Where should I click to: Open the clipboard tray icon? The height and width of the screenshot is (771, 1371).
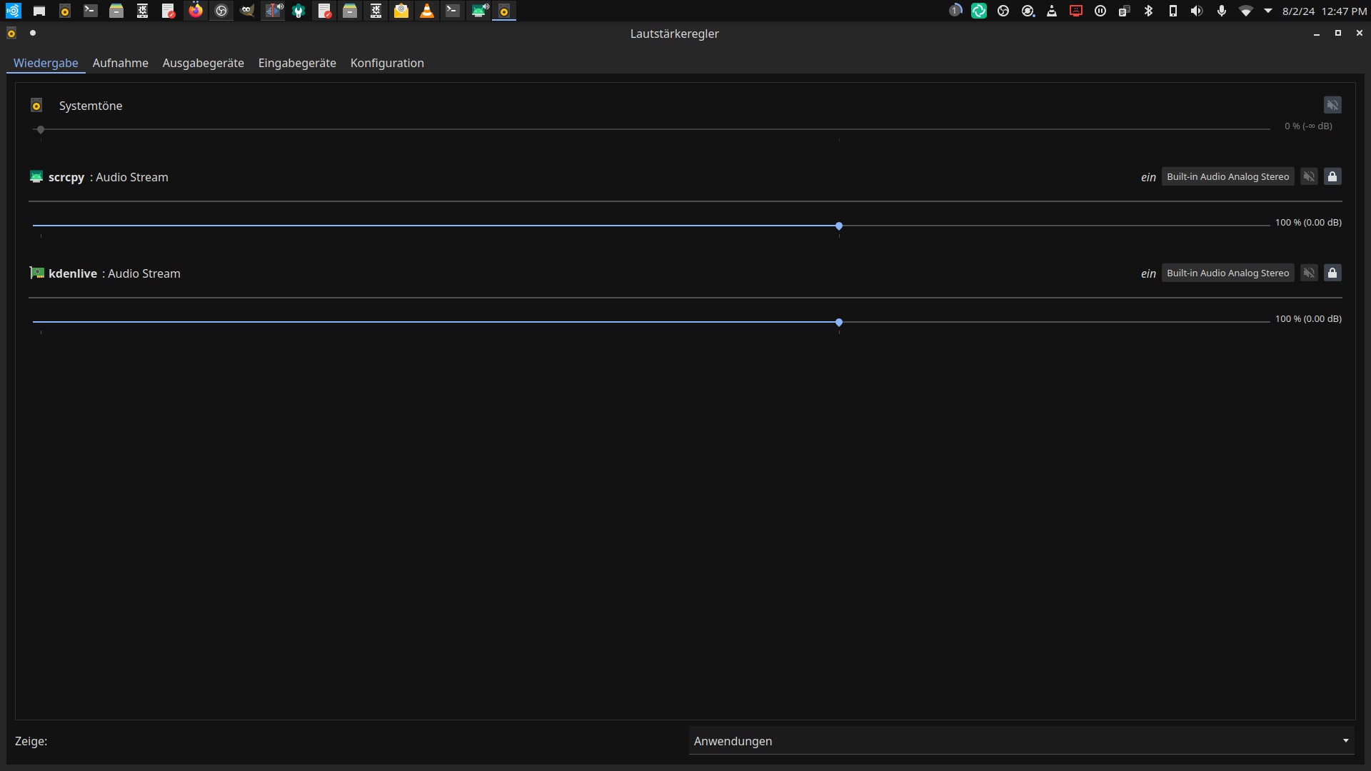[1124, 11]
